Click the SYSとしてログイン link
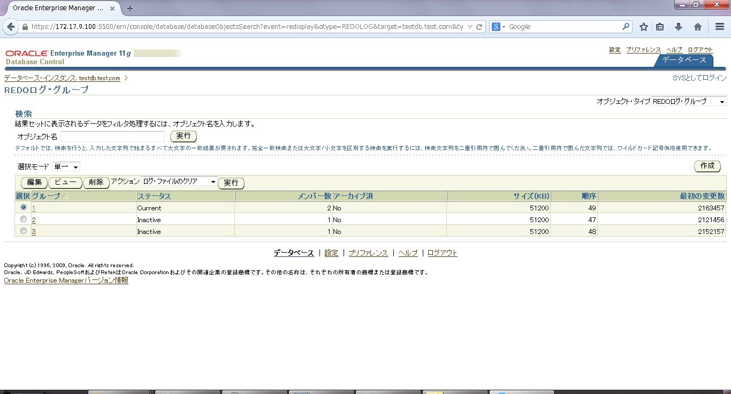Screen dimensions: 731x394 [699, 78]
